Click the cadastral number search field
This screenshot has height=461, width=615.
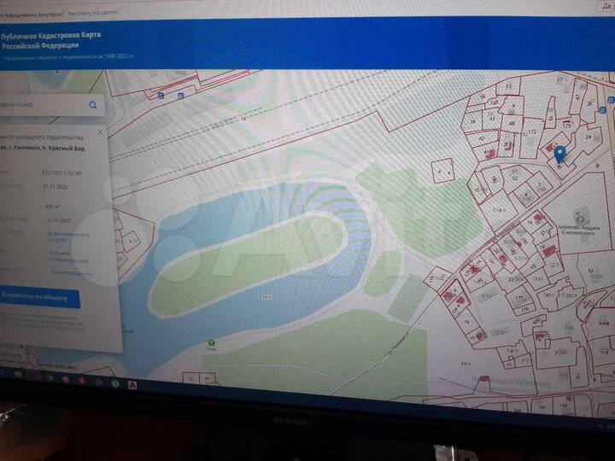[41, 104]
